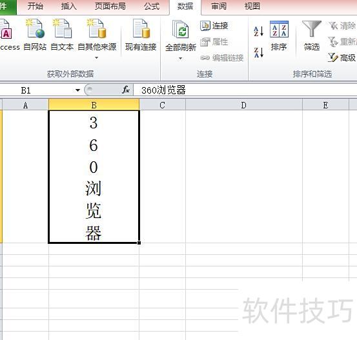Open the 页面布局 (Page Layout) tab
Viewport: 357px width, 340px height.
coord(110,6)
